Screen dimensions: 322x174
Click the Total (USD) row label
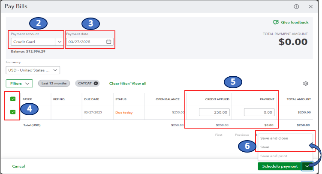(32, 125)
